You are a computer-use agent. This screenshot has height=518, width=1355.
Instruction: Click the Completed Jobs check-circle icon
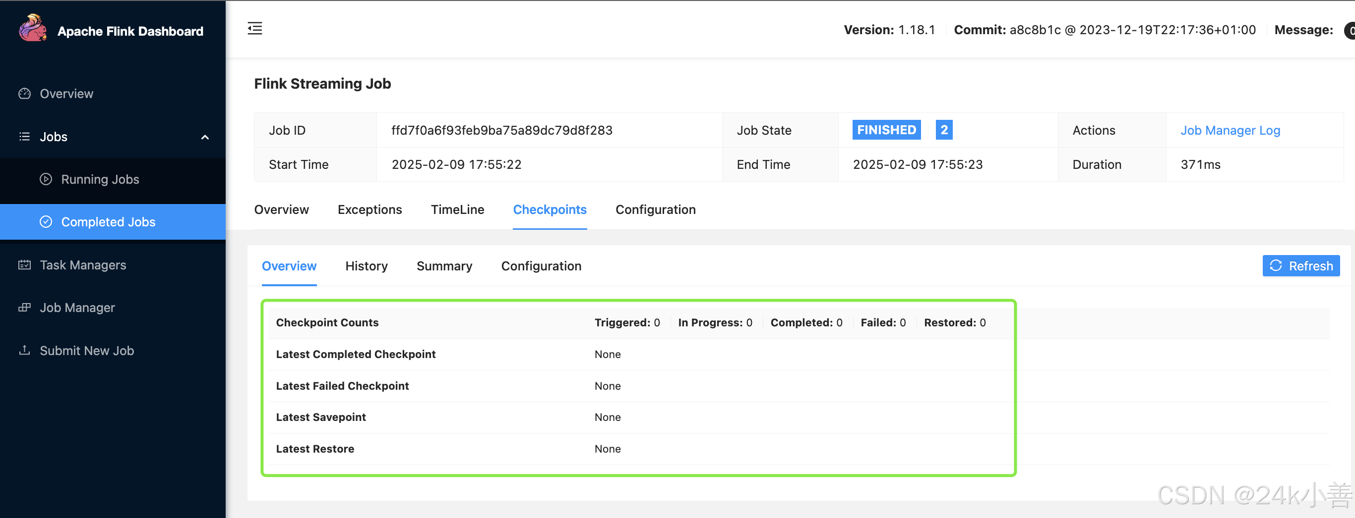(46, 222)
